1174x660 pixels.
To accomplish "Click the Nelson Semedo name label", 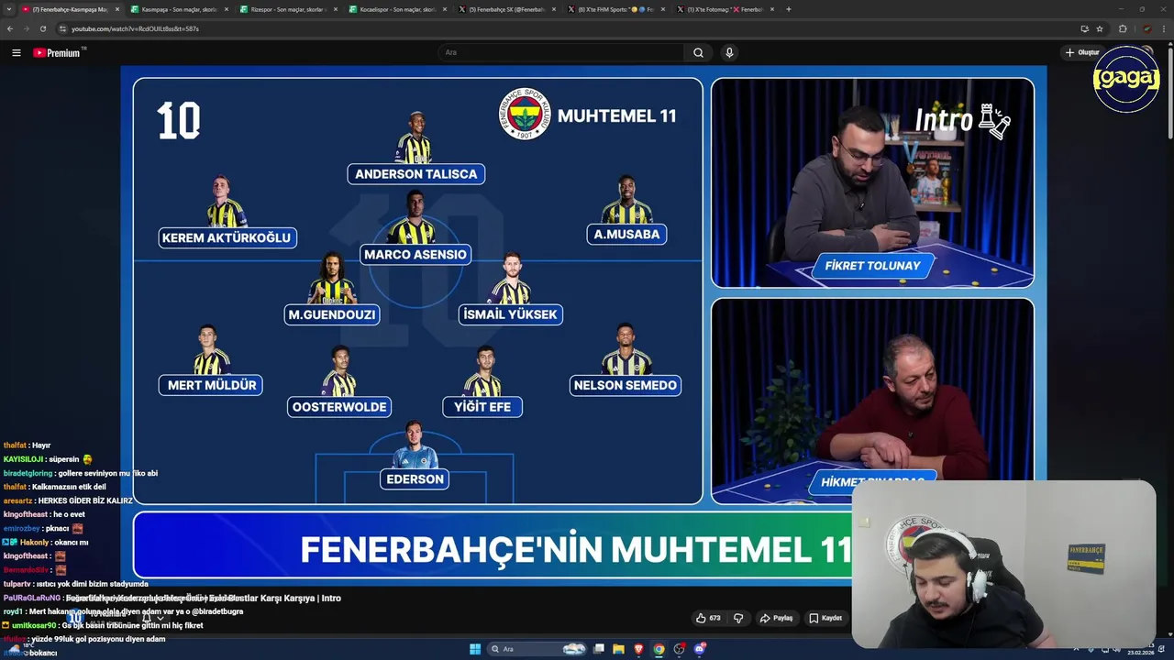I will tap(626, 385).
